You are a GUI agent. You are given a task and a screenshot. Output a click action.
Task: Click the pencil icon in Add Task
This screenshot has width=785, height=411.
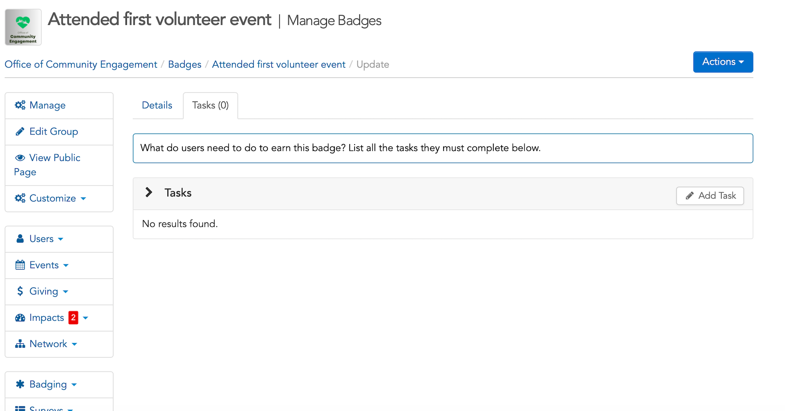[690, 196]
